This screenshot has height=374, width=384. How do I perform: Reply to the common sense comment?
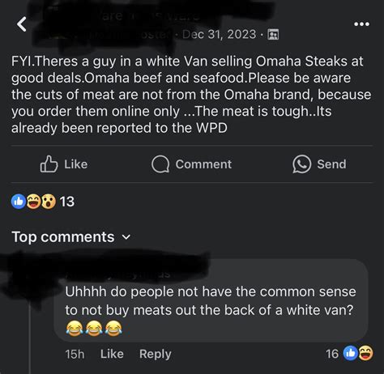[x=156, y=354]
